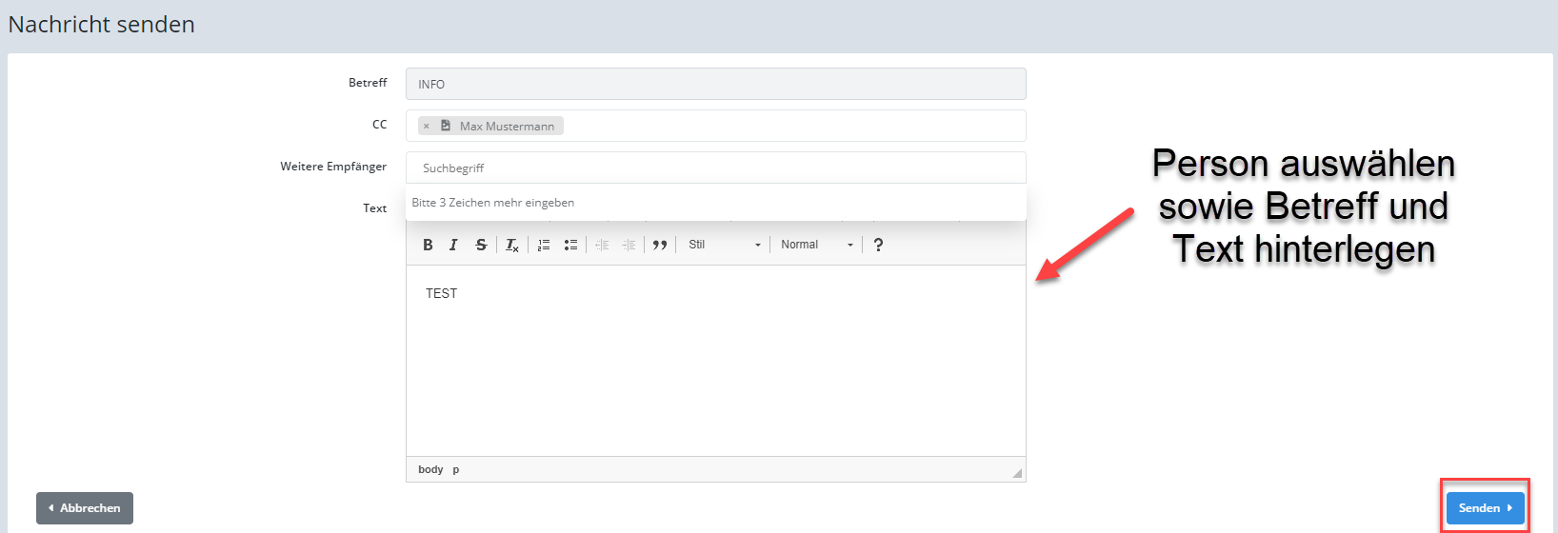Viewport: 1558px width, 533px height.
Task: Toggle strikethrough formatting
Action: 481,245
